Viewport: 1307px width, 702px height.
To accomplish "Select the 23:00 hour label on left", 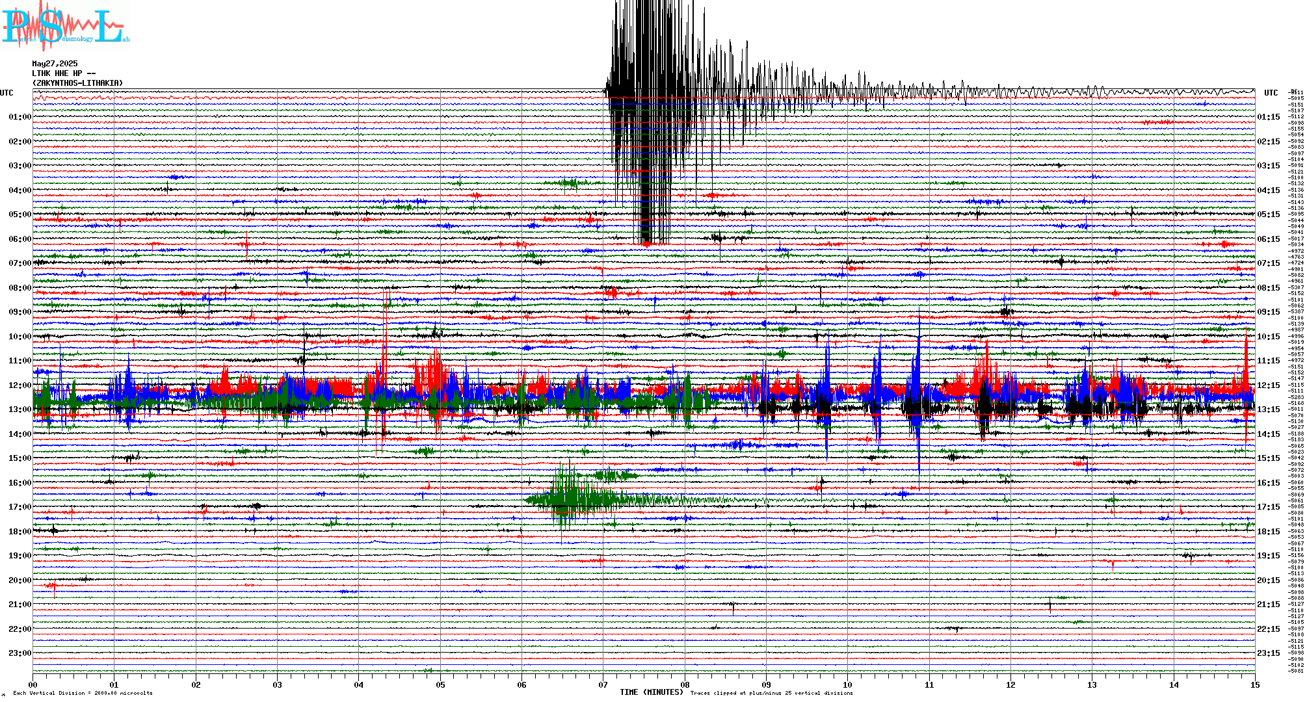I will (20, 653).
